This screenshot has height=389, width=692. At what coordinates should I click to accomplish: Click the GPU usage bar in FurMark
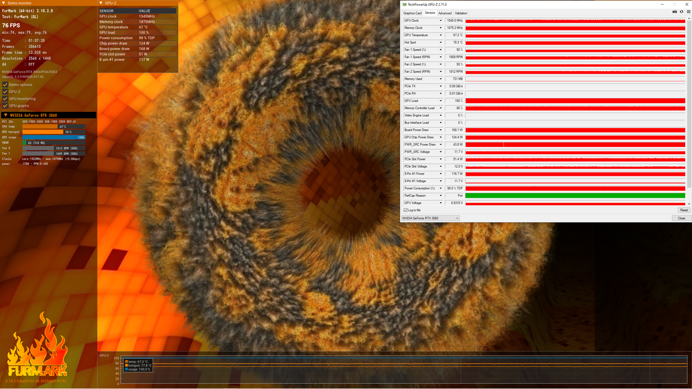(54, 137)
